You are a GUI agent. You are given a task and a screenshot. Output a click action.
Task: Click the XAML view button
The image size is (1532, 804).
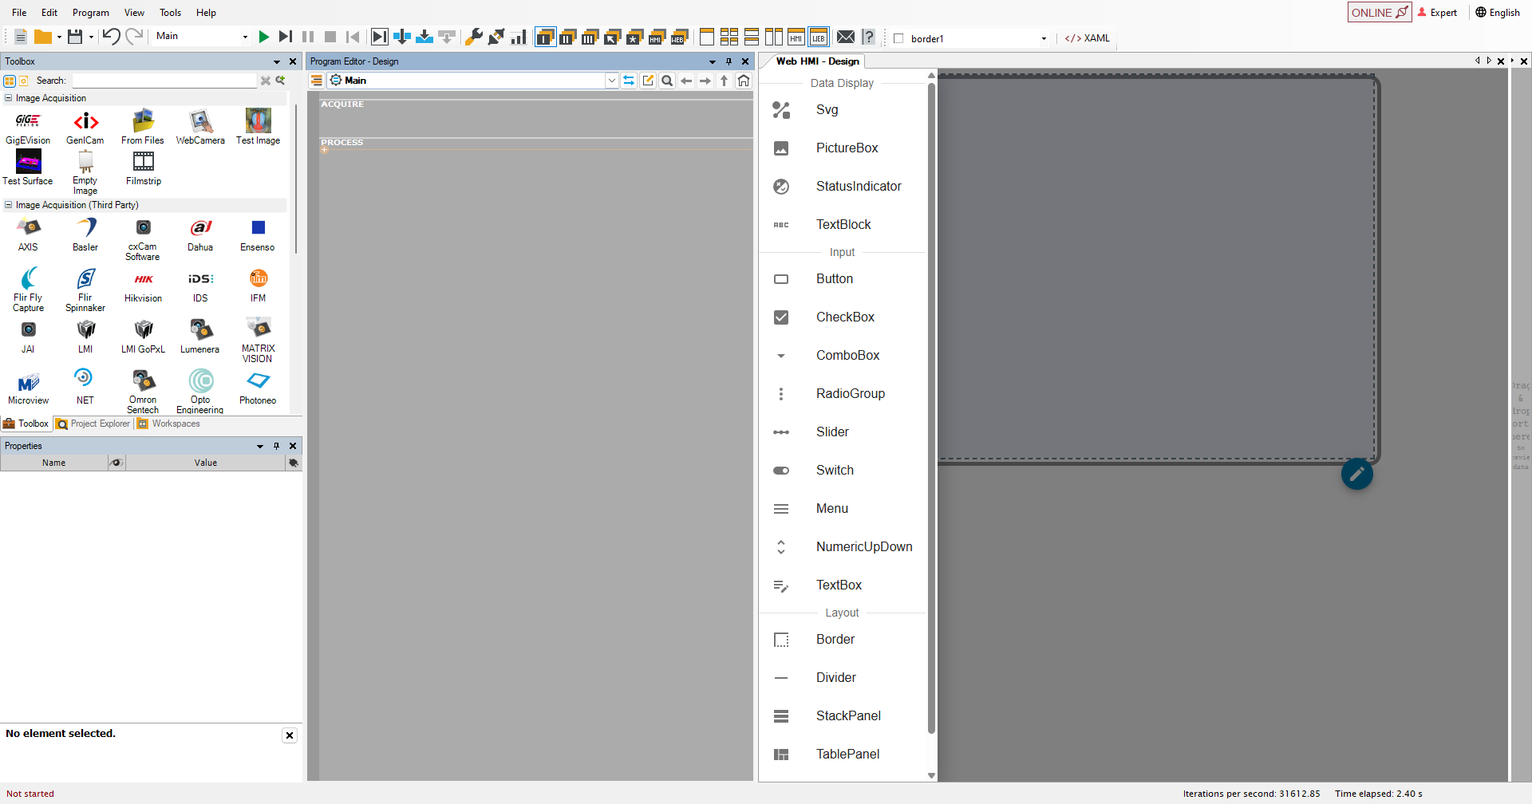pos(1088,38)
